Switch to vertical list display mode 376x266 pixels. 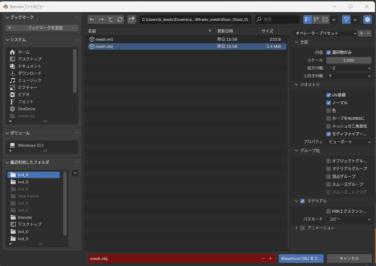308,20
